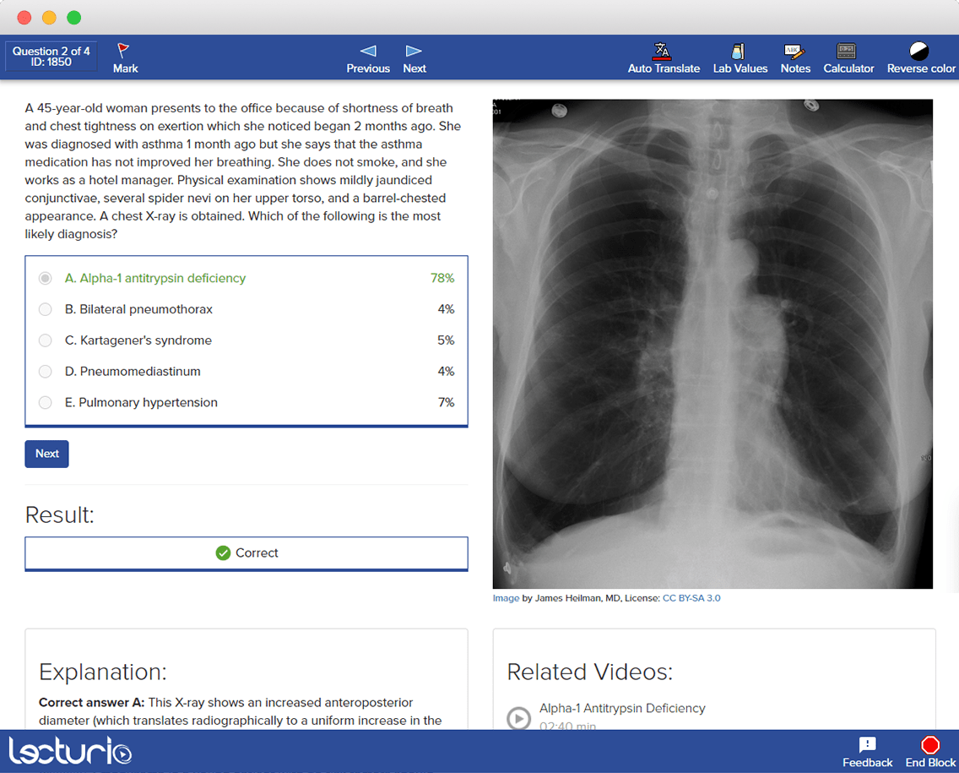Click the chest X-ray image

(713, 343)
